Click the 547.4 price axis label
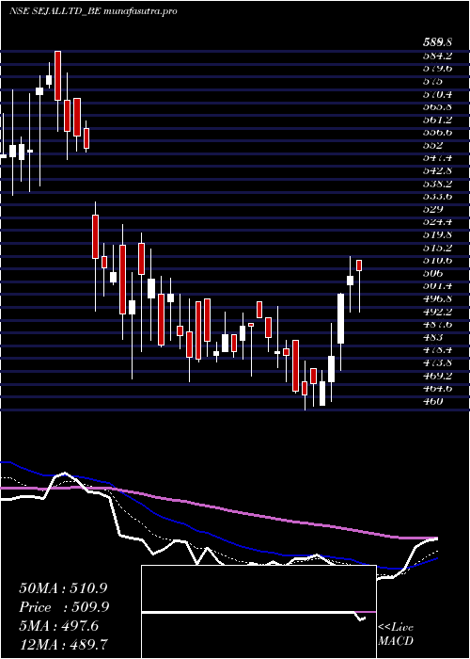The width and height of the screenshot is (470, 659). (x=438, y=157)
